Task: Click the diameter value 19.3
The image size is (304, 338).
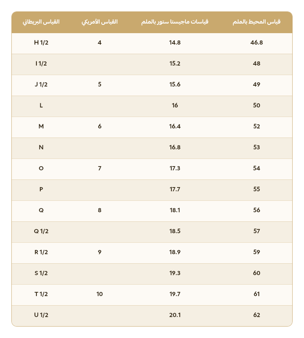Action: 175,273
